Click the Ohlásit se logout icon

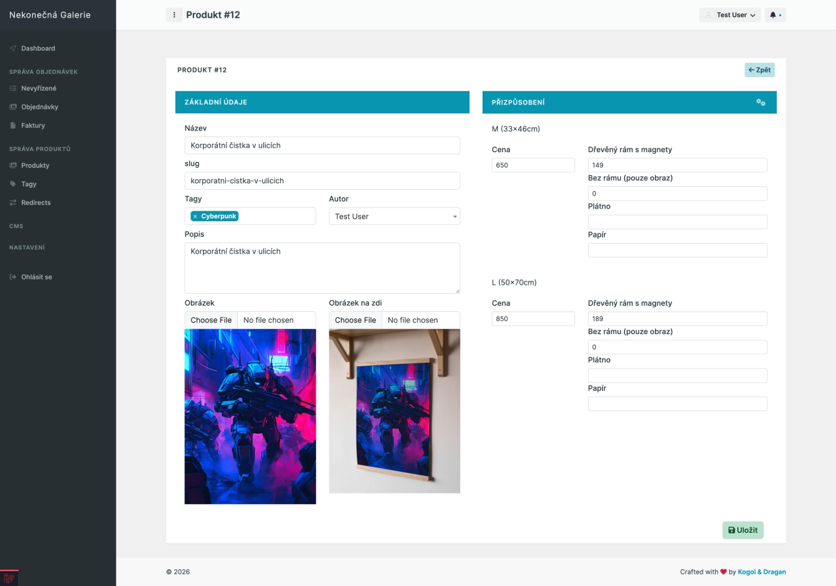click(x=13, y=277)
